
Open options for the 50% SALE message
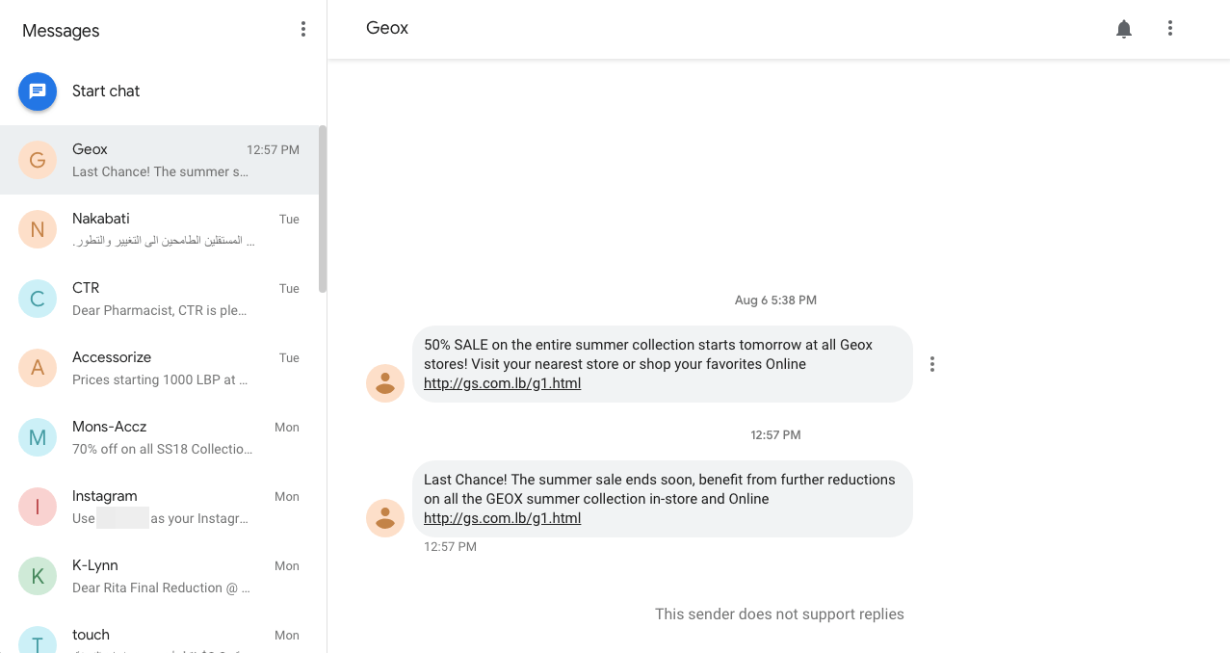click(931, 364)
